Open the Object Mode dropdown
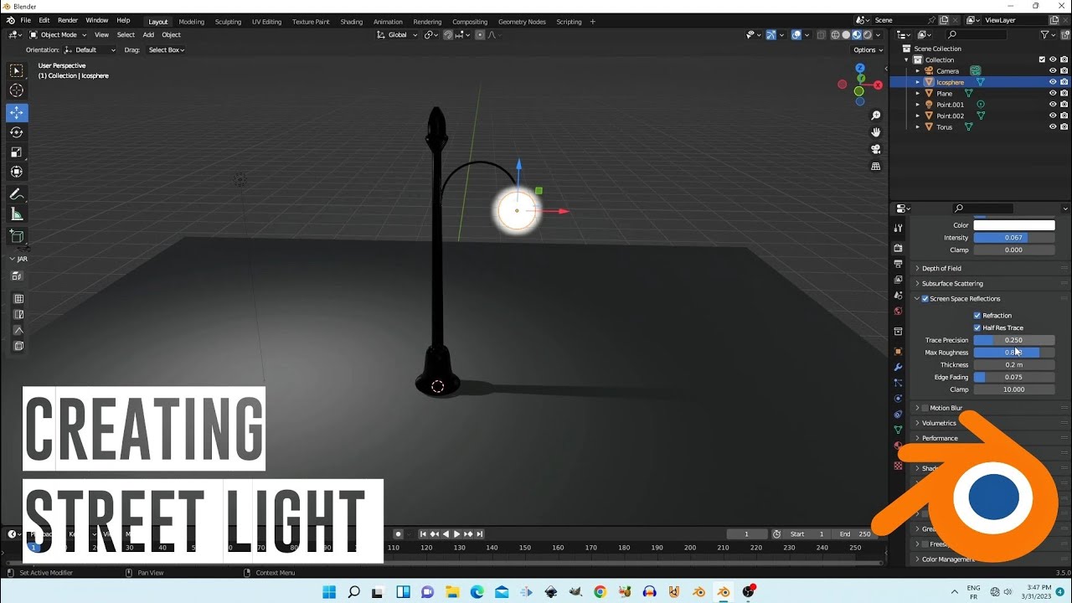 [x=56, y=34]
